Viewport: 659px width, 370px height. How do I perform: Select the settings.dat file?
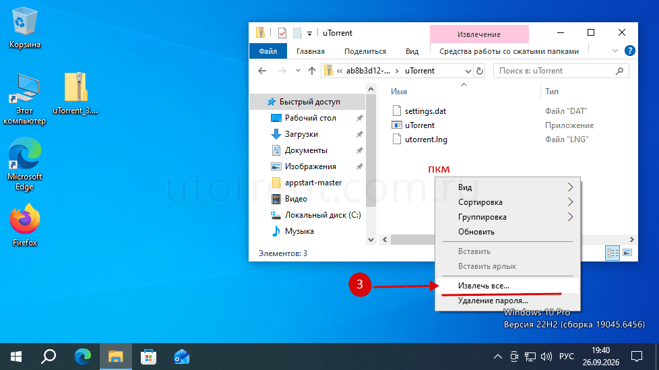425,111
